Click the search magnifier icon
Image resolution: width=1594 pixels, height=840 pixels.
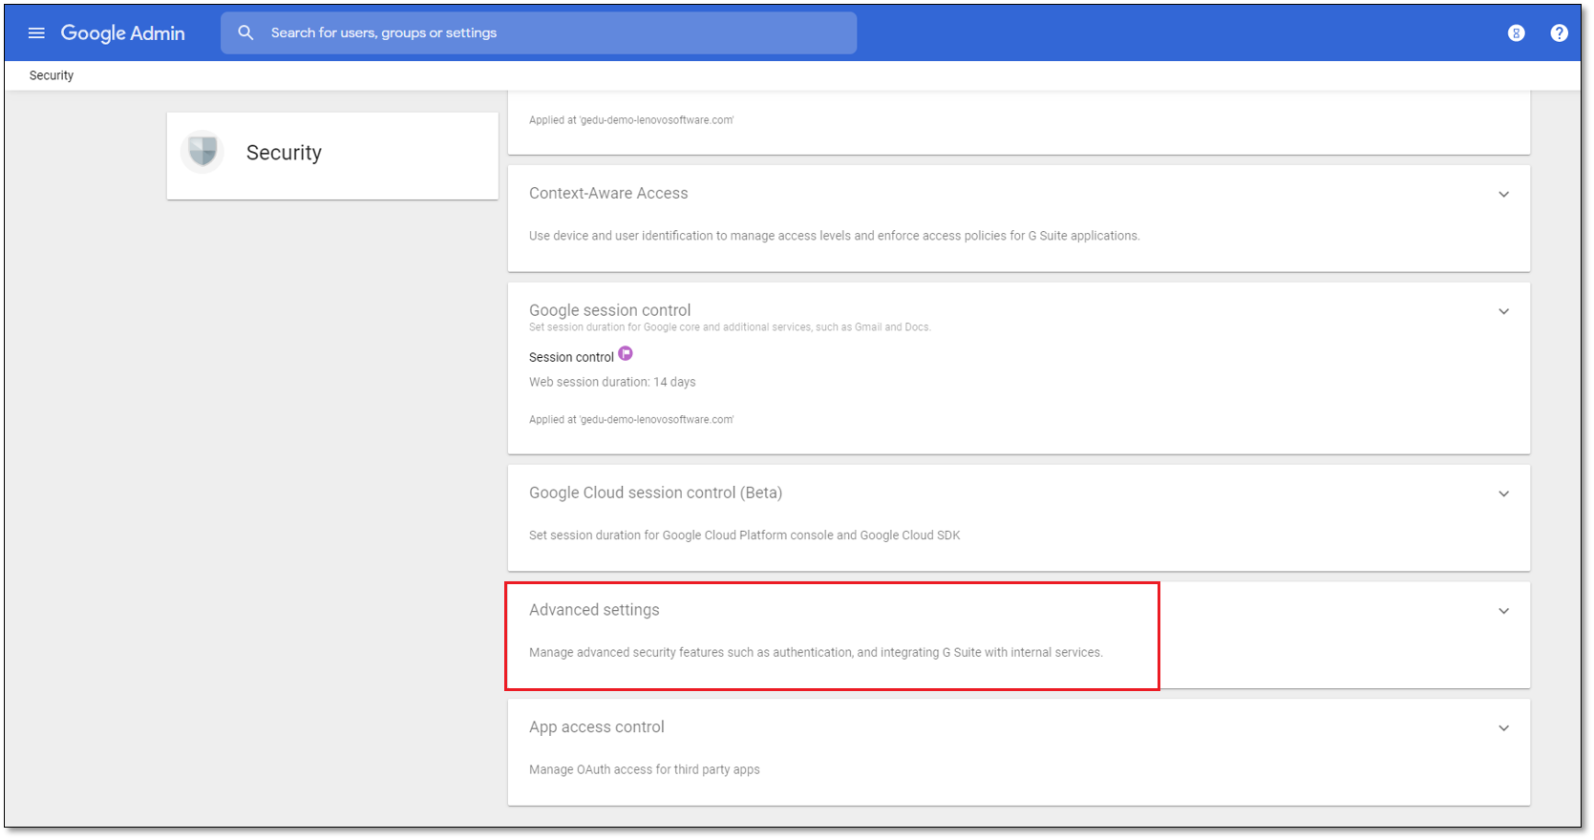pyautogui.click(x=245, y=32)
